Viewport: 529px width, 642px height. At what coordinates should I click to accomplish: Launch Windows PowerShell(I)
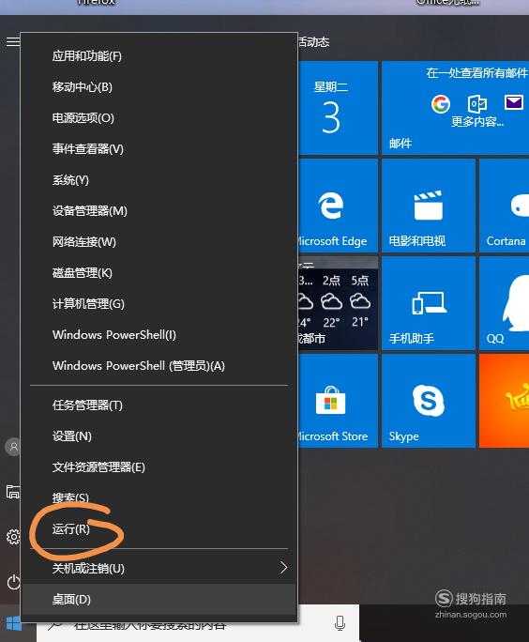point(159,334)
